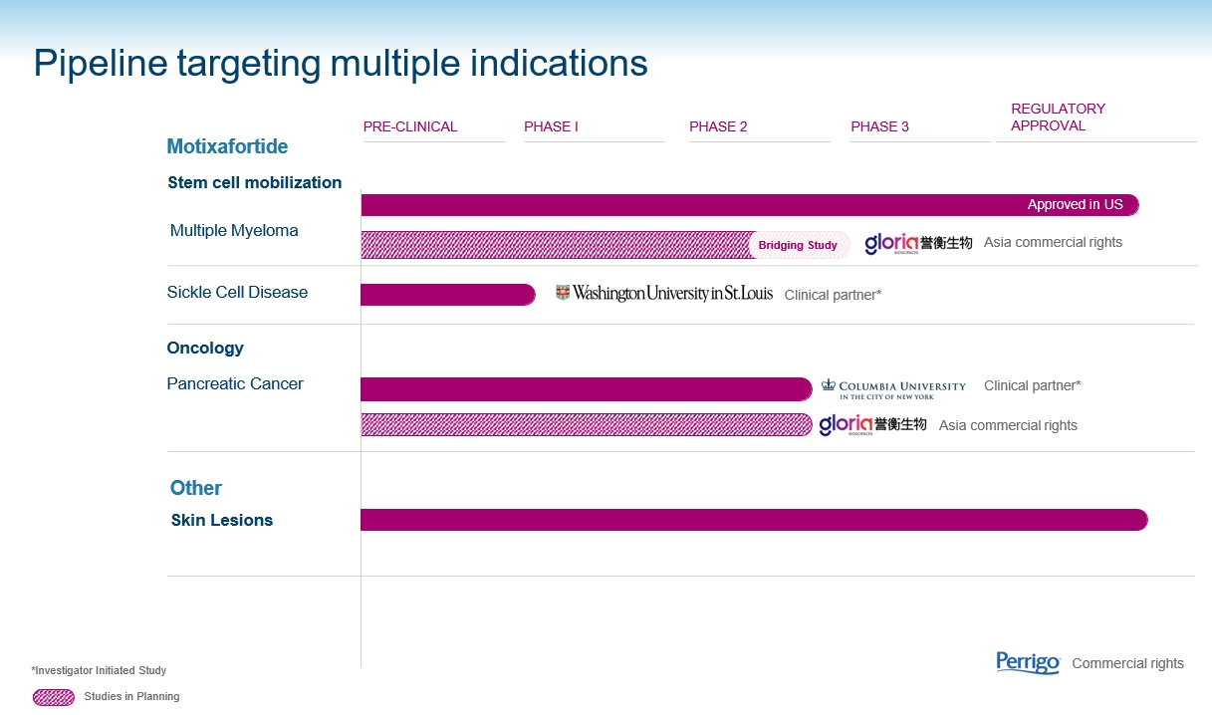
Task: Click the Studies in Planning legend swatch
Action: [x=54, y=697]
